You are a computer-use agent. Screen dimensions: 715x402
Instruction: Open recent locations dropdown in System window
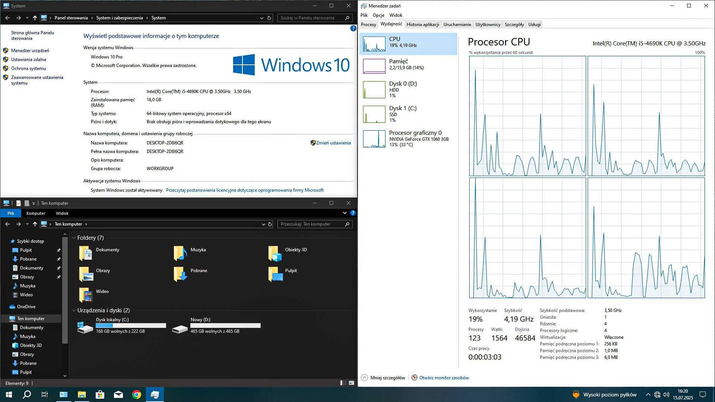pyautogui.click(x=27, y=18)
